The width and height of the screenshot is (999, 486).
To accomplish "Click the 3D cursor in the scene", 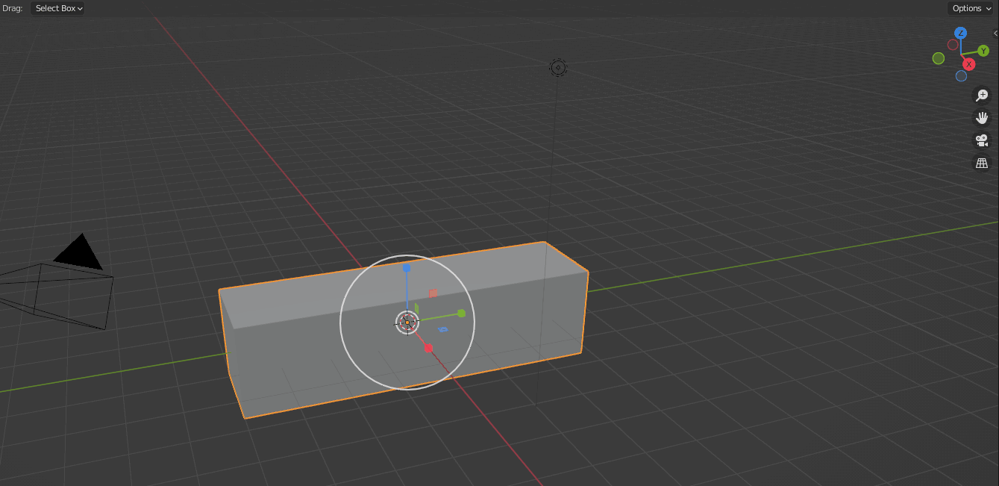I will coord(407,322).
